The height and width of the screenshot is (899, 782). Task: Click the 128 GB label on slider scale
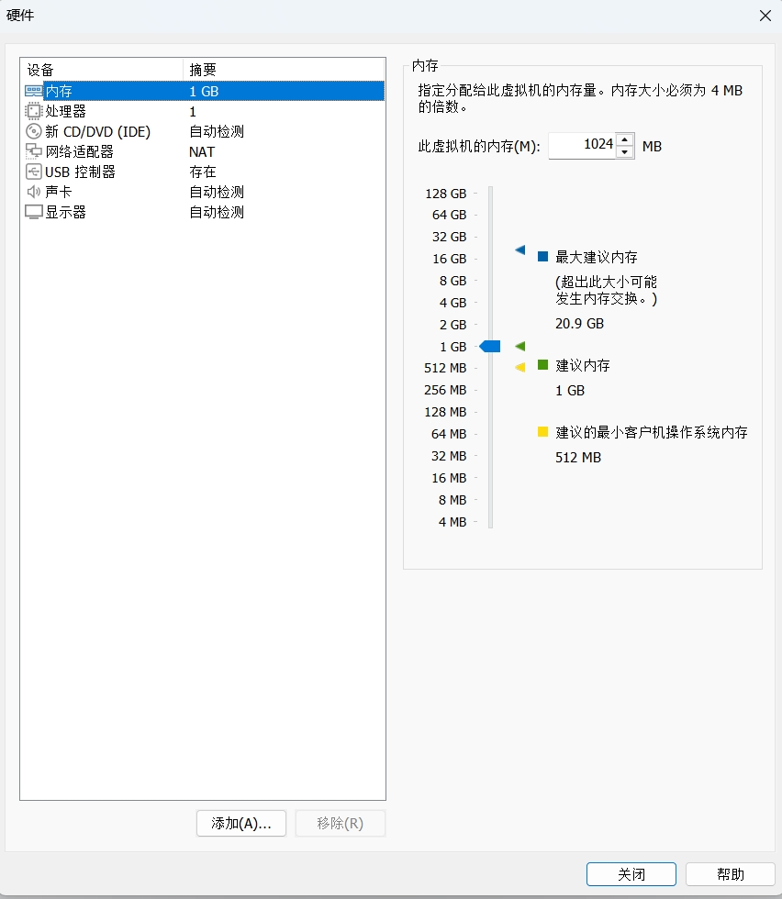coord(446,194)
